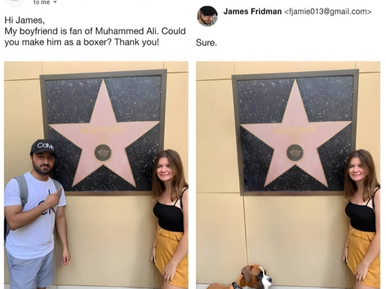Click the black Calvin cap in the left photo
The image size is (386, 289).
pyautogui.click(x=43, y=147)
